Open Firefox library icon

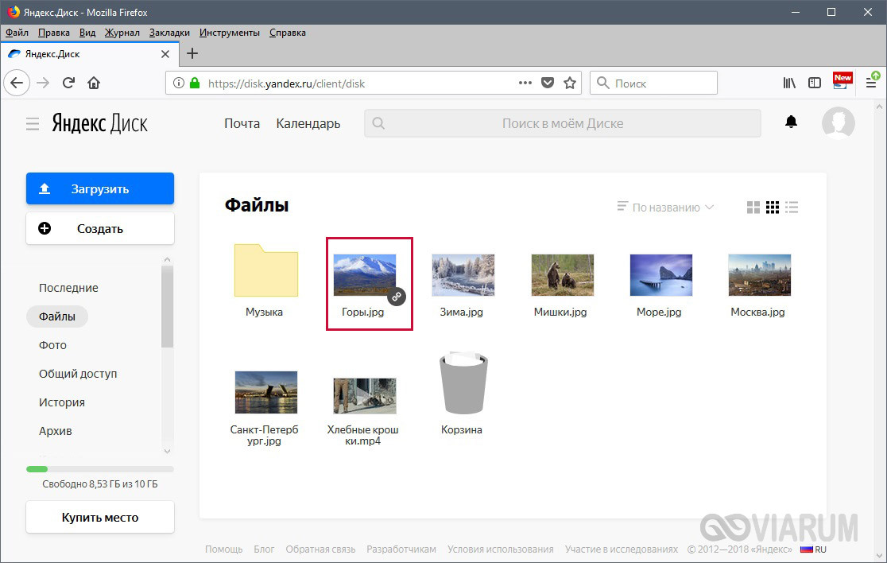pyautogui.click(x=789, y=83)
